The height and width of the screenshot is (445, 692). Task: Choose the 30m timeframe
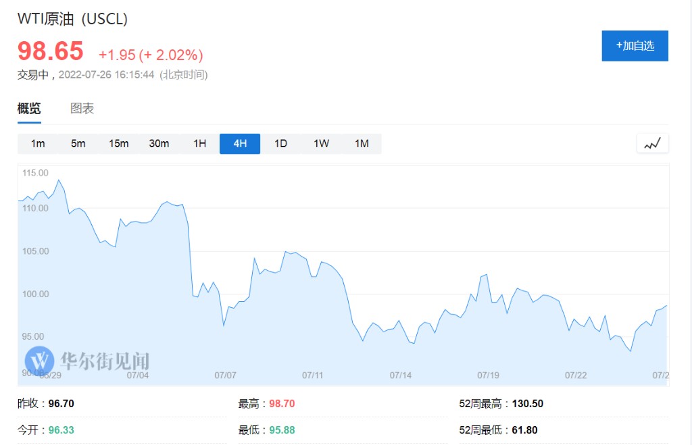(159, 143)
